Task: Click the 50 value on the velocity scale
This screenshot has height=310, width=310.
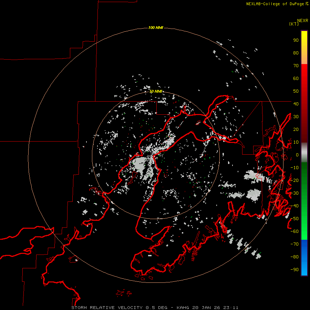Action: pos(296,91)
